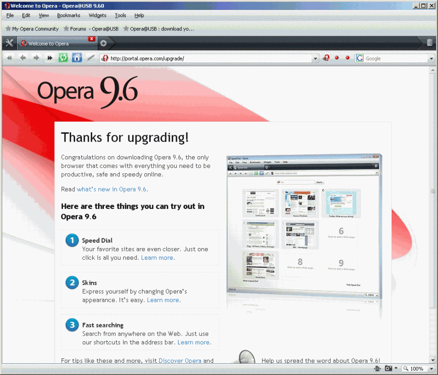Click the Opera icon right of address bar
Viewport: 438px width, 375px height.
pos(326,58)
